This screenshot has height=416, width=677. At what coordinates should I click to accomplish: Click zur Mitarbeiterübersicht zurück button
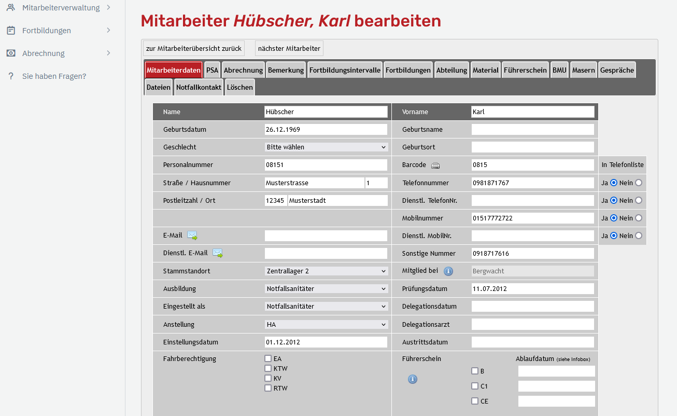pyautogui.click(x=194, y=48)
